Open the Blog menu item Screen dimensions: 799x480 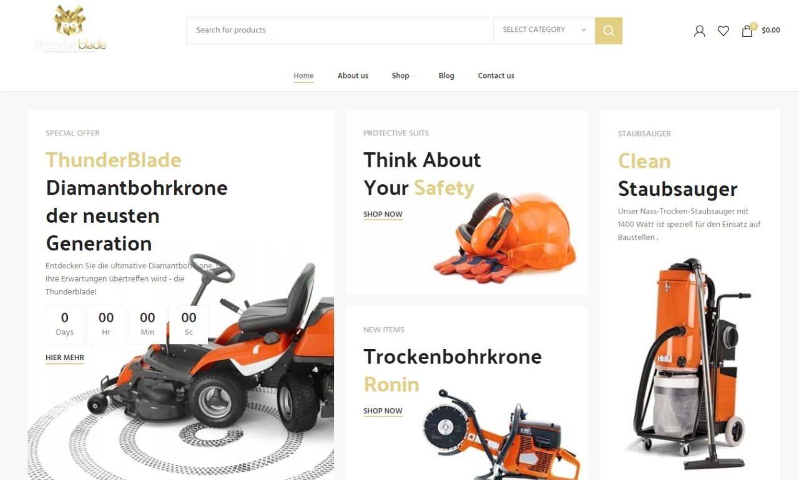click(x=446, y=76)
